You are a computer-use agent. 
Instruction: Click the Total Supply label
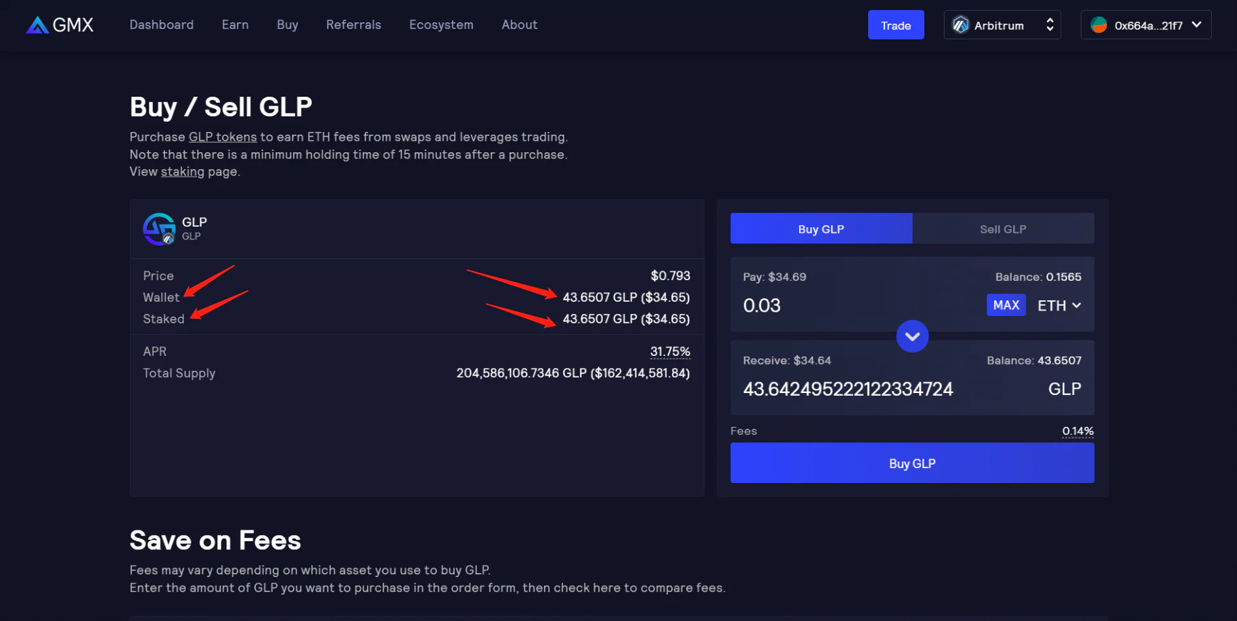click(179, 373)
